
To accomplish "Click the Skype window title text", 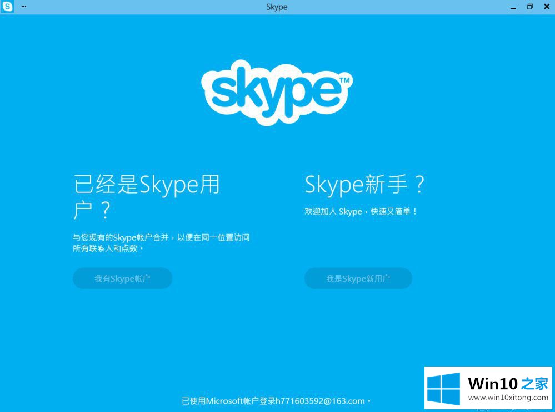I will (x=277, y=7).
